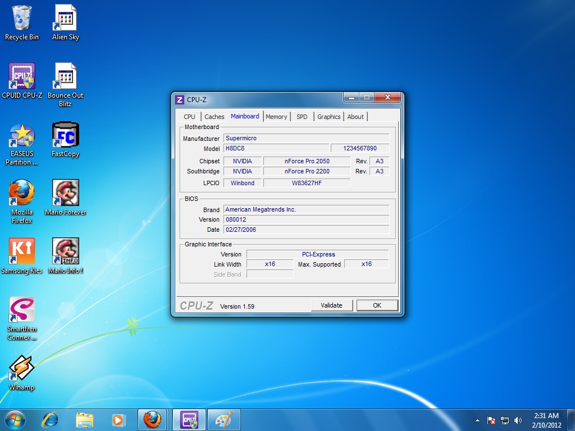Switch to the CPU tab
Screen dimensions: 575x431
click(x=190, y=117)
